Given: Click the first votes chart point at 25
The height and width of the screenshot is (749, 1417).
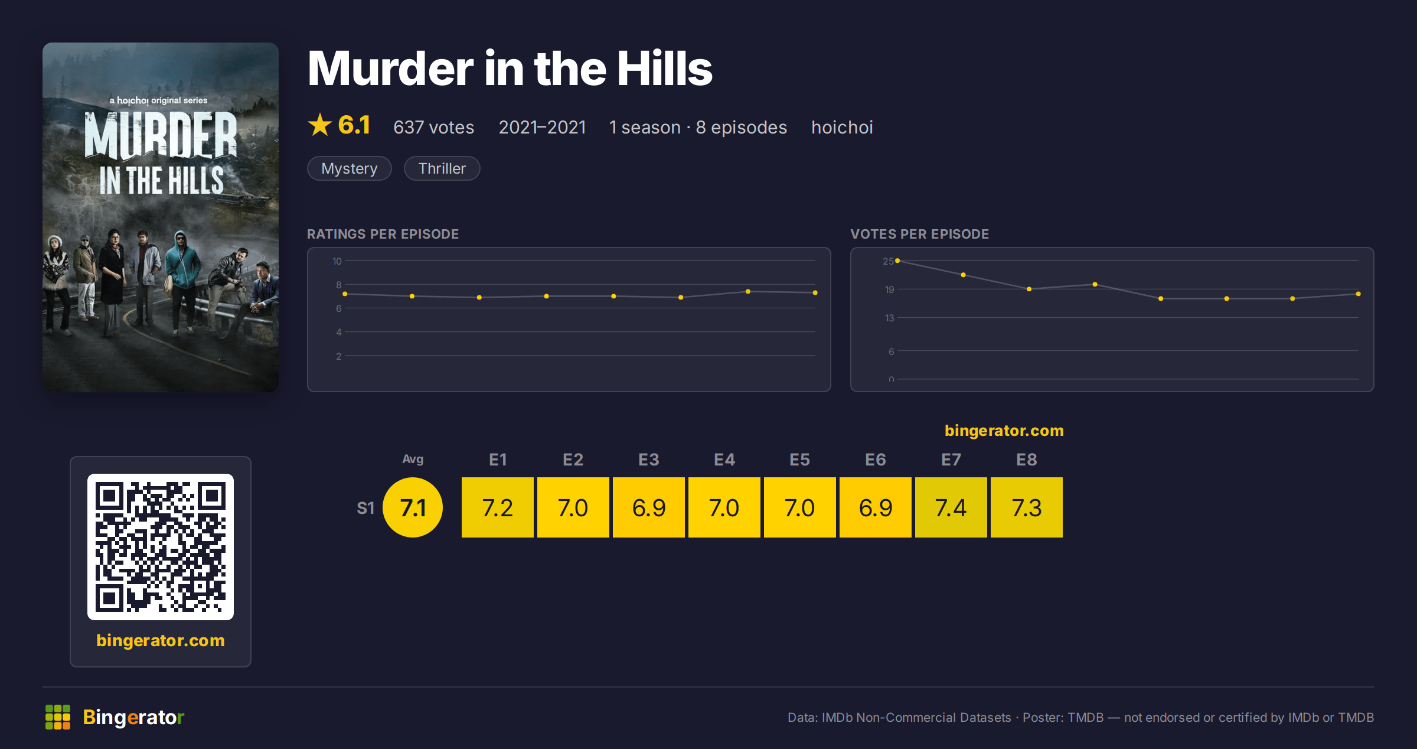Looking at the screenshot, I should [x=897, y=260].
